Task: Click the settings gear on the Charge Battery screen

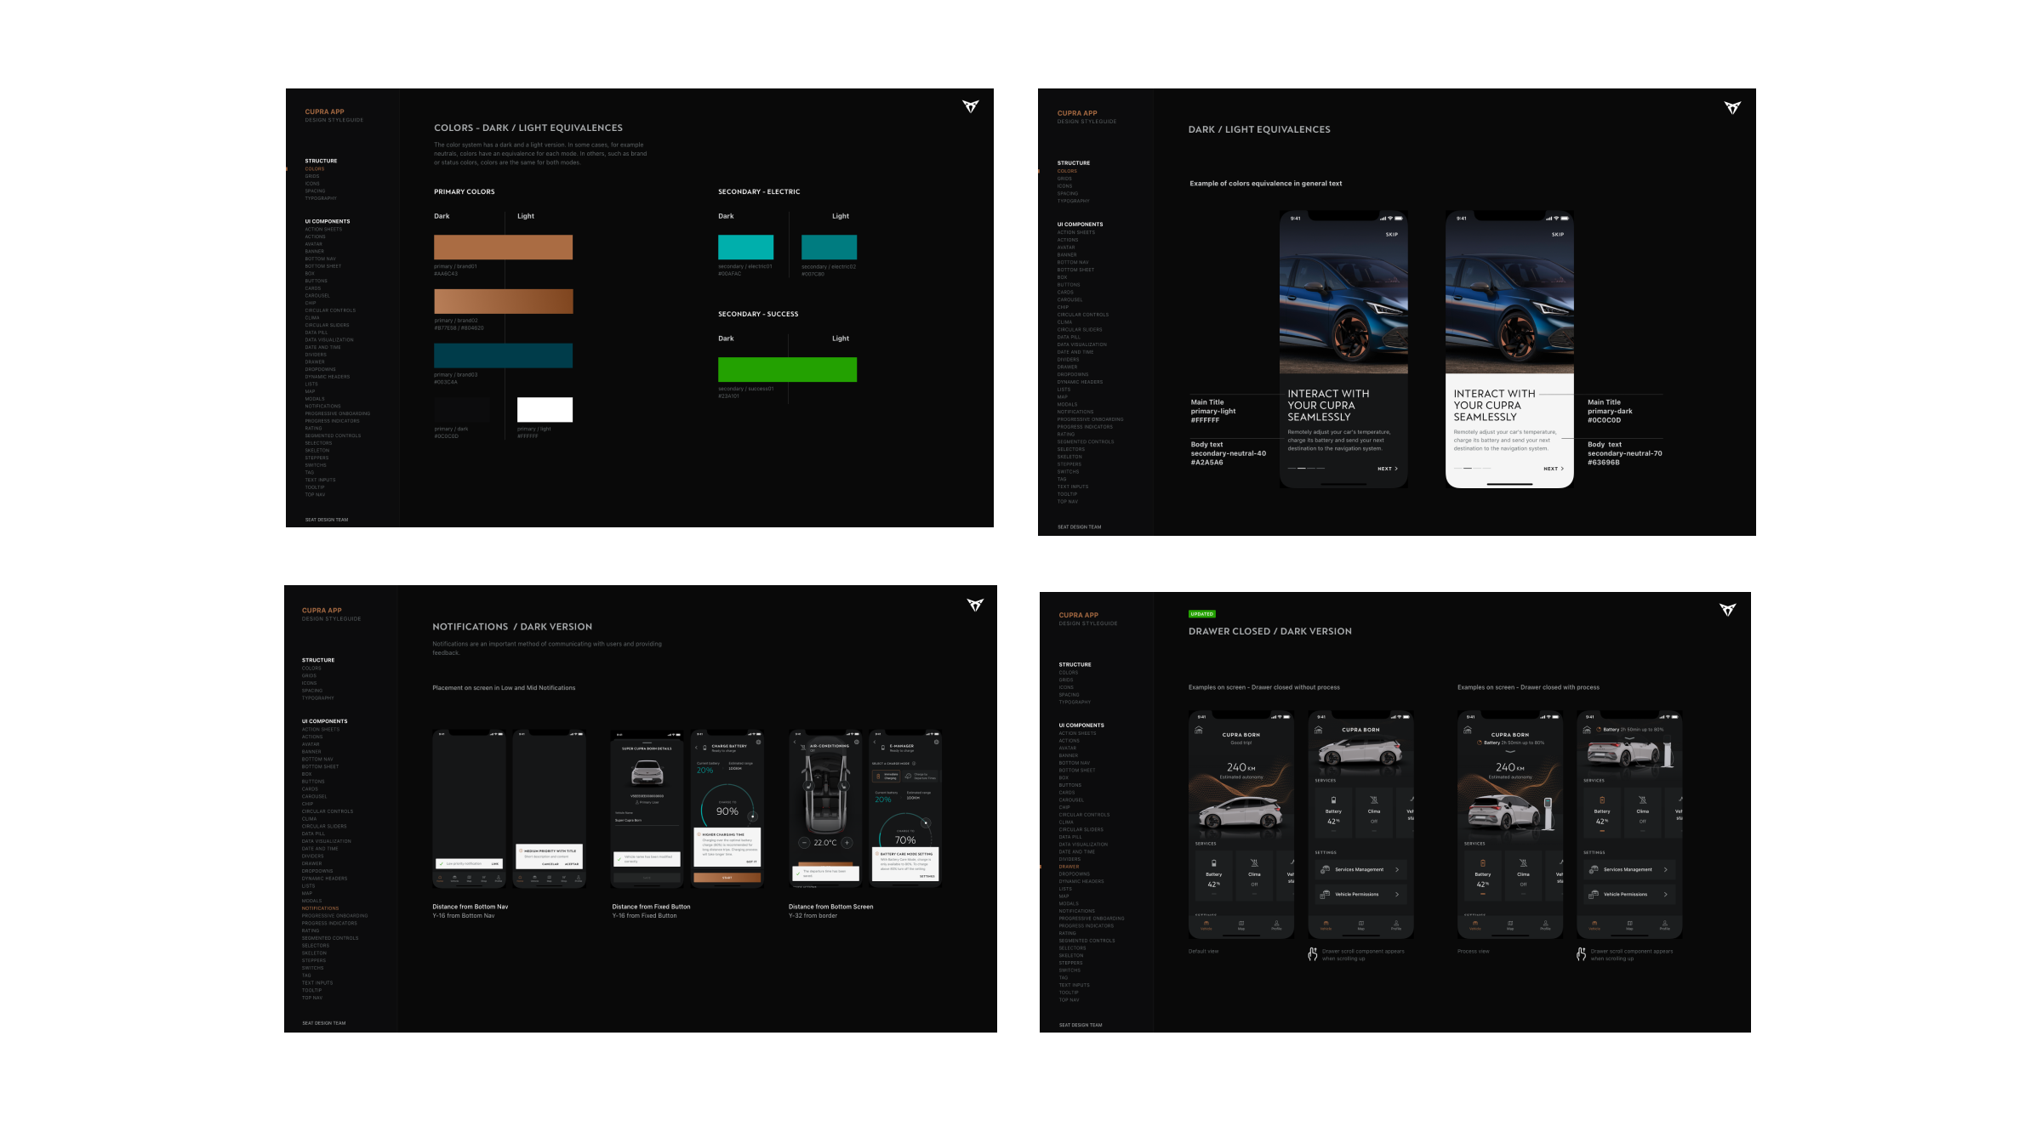Action: (758, 742)
